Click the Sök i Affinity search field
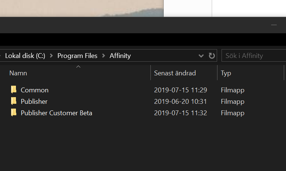 tap(254, 55)
